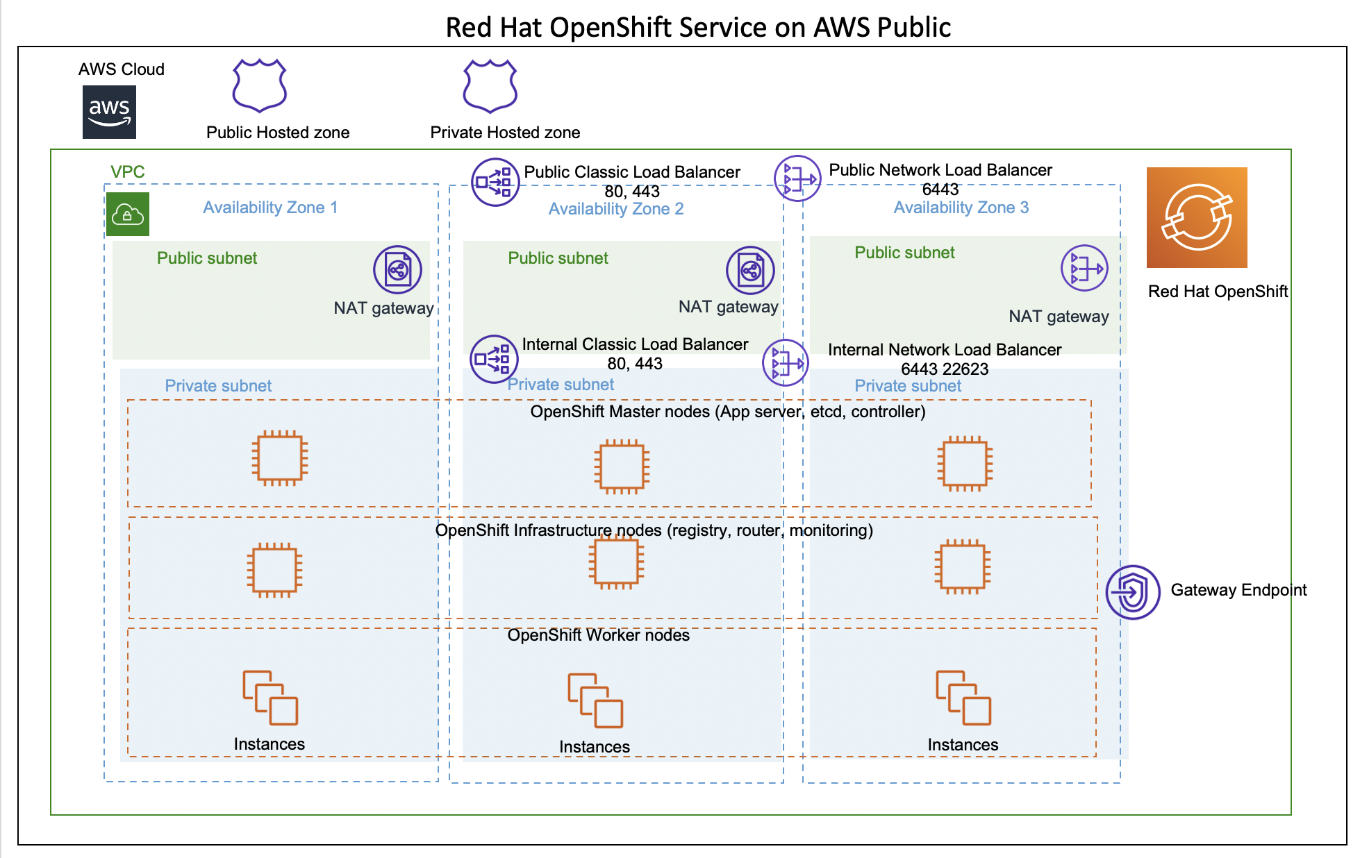Select the Master node chip in Zone 2
Viewport: 1360px width, 858px height.
point(622,466)
